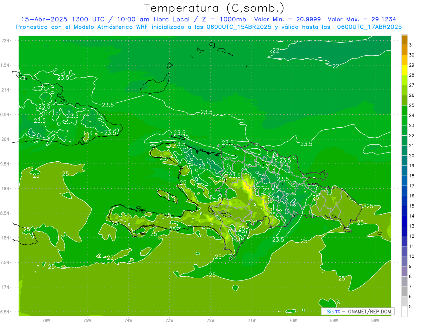The height and width of the screenshot is (325, 421).
Task: Click the 9.5N latitude axis label
Action: coord(6,164)
